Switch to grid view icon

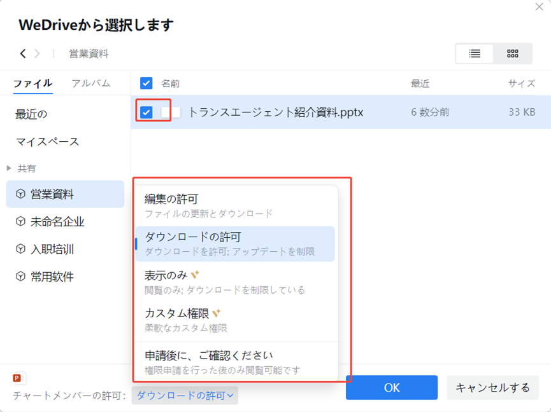(x=513, y=54)
